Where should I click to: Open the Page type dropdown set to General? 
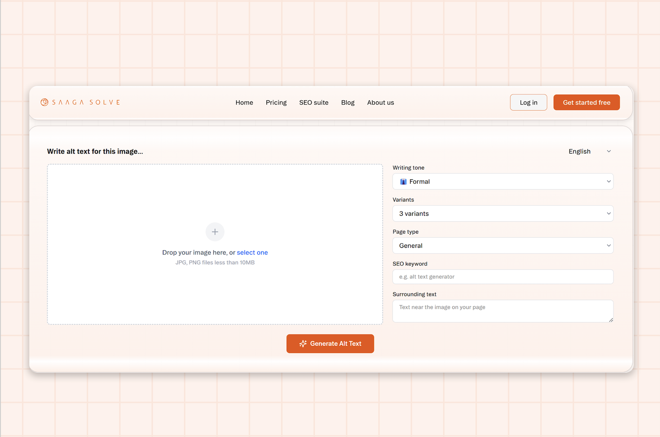click(502, 246)
